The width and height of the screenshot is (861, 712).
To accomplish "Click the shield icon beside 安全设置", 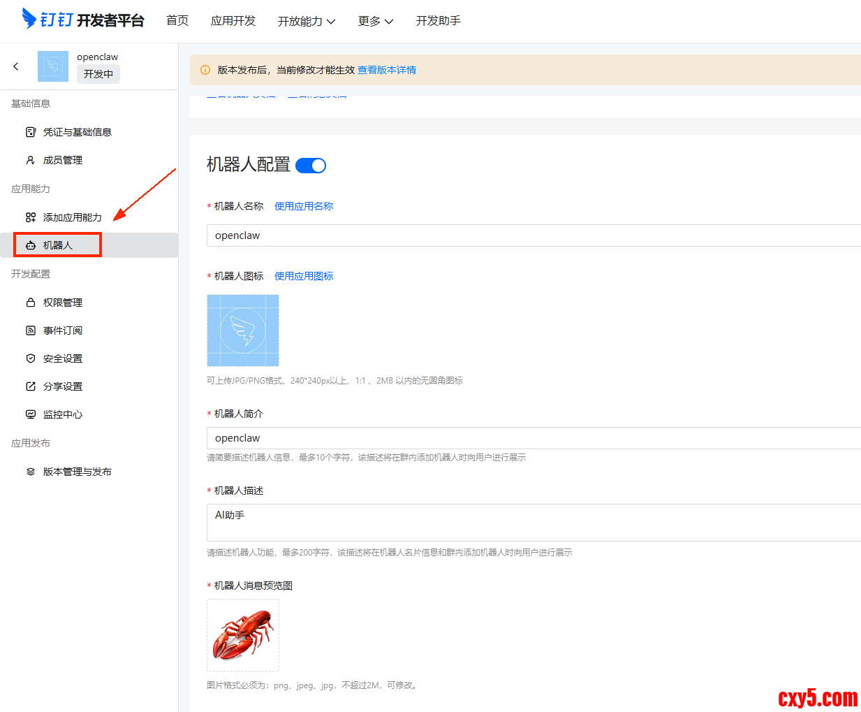I will pyautogui.click(x=31, y=358).
